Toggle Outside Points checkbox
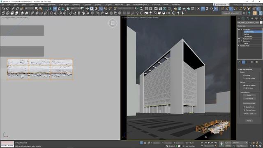The height and width of the screenshot is (148, 263). (x=245, y=110)
